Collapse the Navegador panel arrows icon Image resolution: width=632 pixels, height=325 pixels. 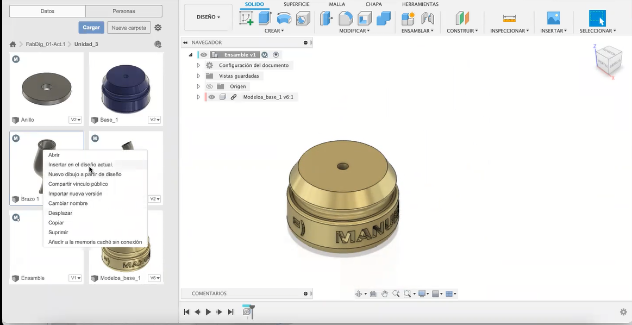185,42
